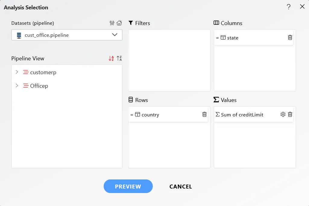Click the home icon beside Datasets
The width and height of the screenshot is (309, 206).
(x=119, y=23)
